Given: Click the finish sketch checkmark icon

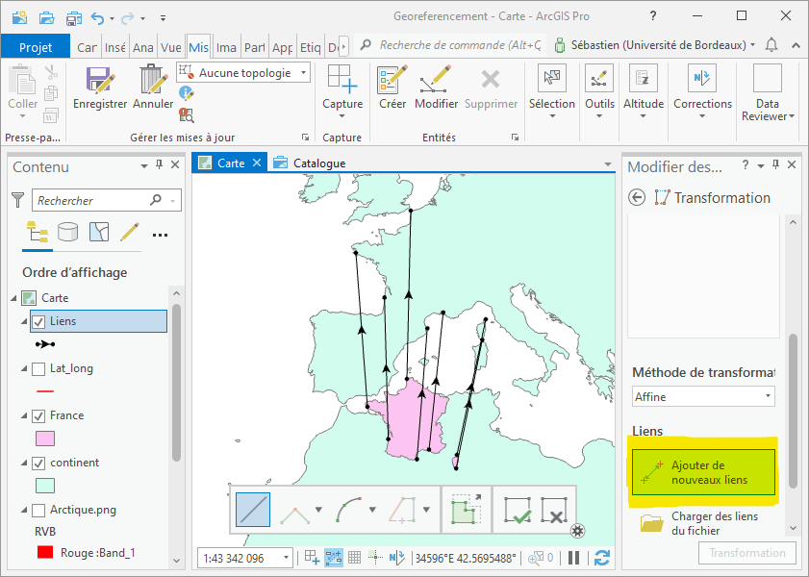Looking at the screenshot, I should (518, 511).
